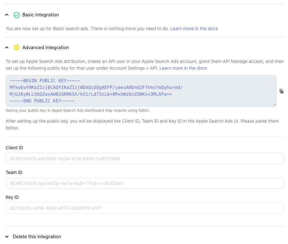Click the BEGIN PUBLIC KEY line
Viewport: 288px width, 244px height.
tap(45, 81)
